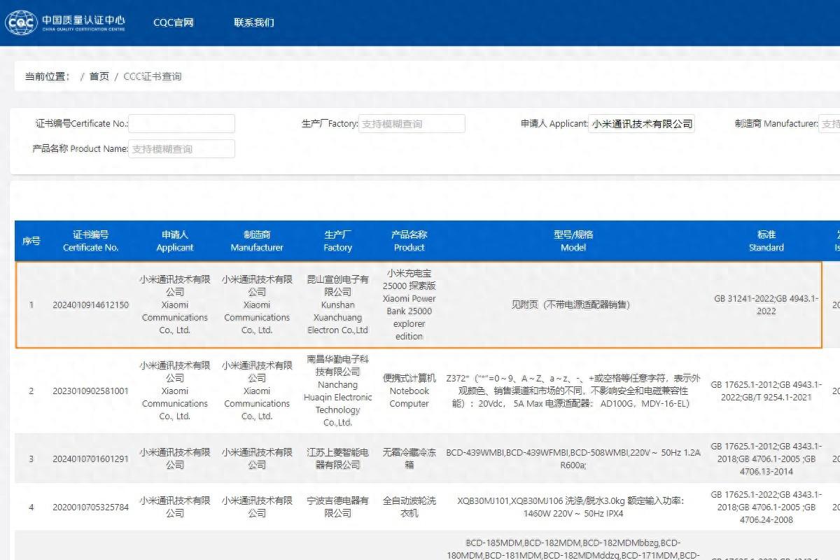Click the 序号 column header cell
This screenshot has width=840, height=560.
31,241
